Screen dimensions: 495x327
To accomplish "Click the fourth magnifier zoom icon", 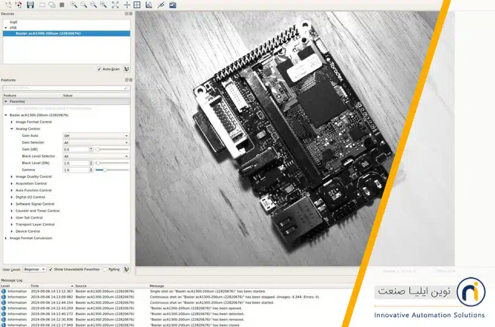I will (103, 5).
